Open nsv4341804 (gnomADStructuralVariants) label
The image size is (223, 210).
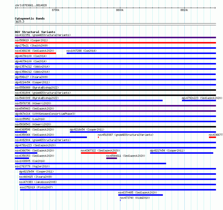point(43,93)
